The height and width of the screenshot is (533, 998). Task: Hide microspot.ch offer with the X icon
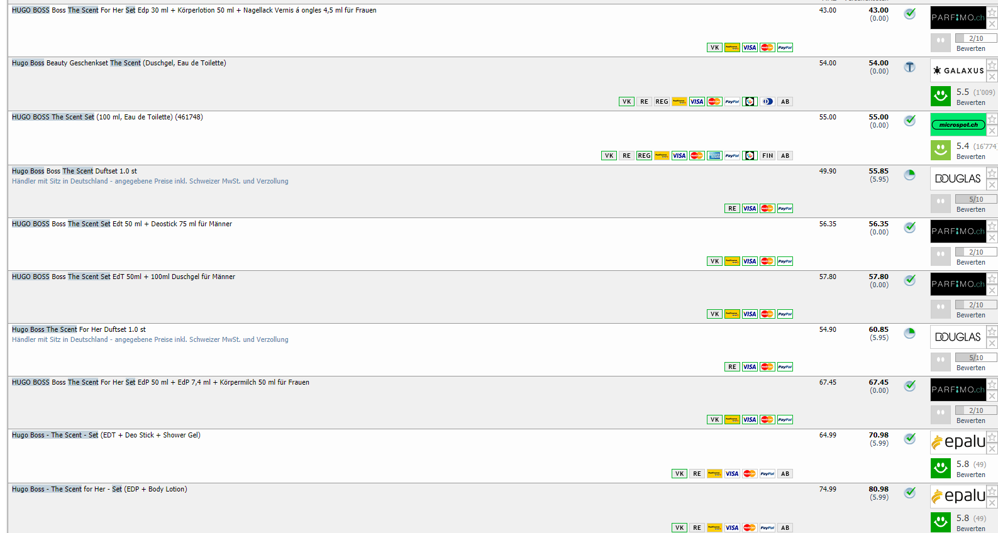992,131
